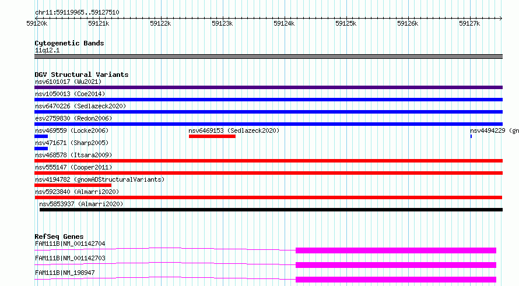This screenshot has width=519, height=286.
Task: Select the 59120k ruler tick label
Action: pos(37,23)
